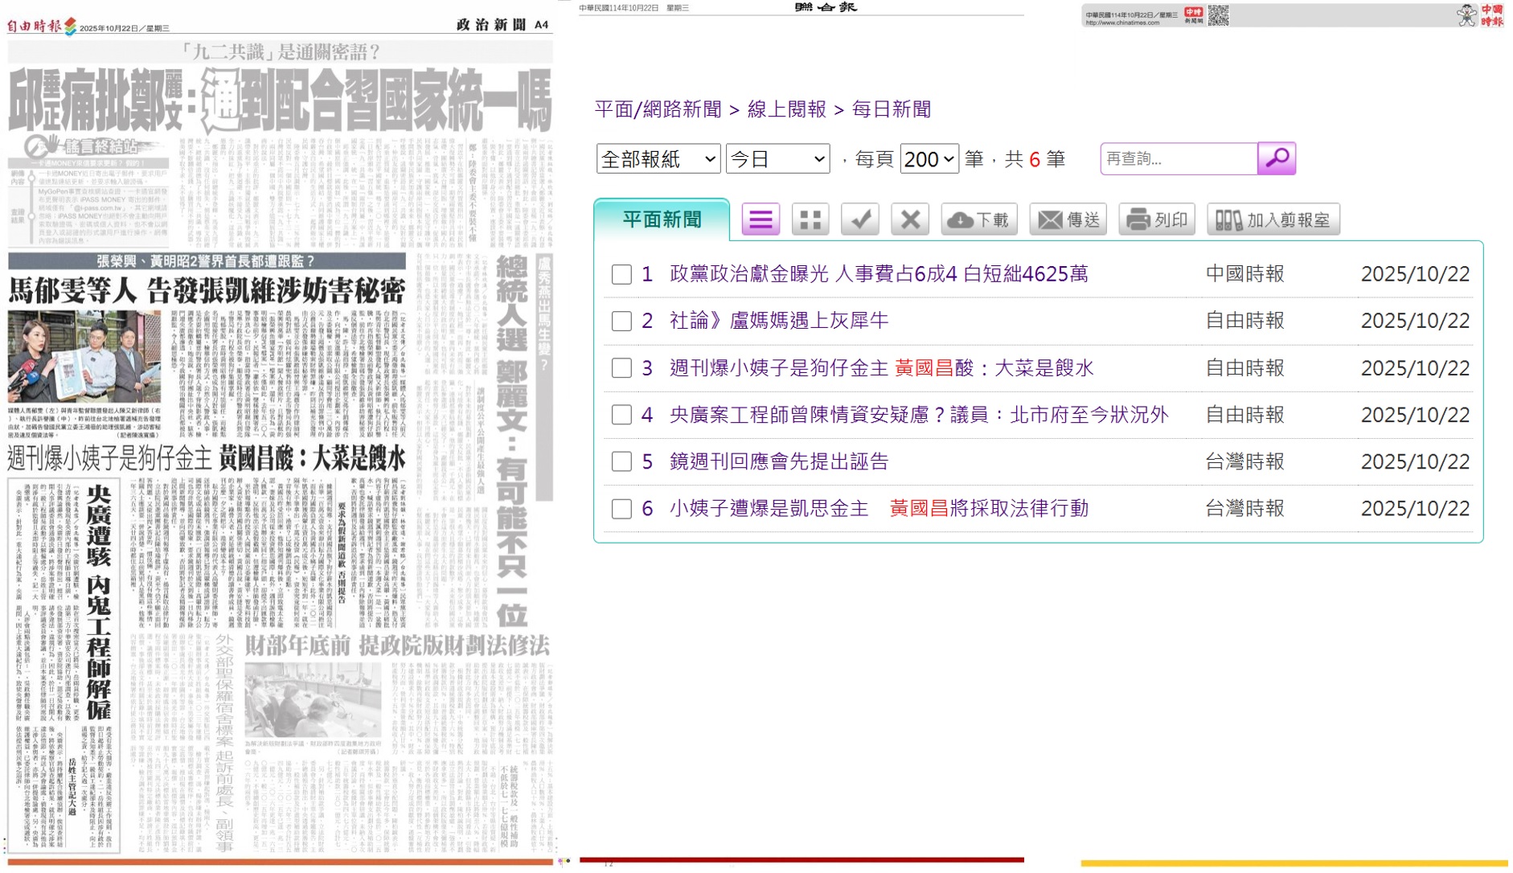Open the 全部報紙 newspaper dropdown
Viewport: 1513px width, 873px height.
click(658, 159)
